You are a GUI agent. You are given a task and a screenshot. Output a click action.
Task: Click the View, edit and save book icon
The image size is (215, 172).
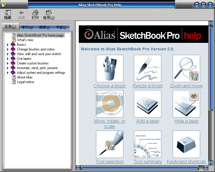pyautogui.click(x=13, y=54)
